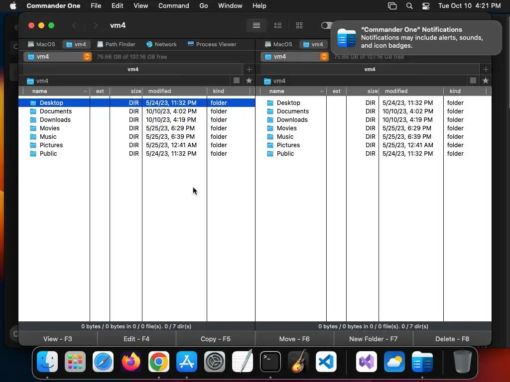The width and height of the screenshot is (510, 382).
Task: Sort left panel by kind column
Action: point(228,92)
